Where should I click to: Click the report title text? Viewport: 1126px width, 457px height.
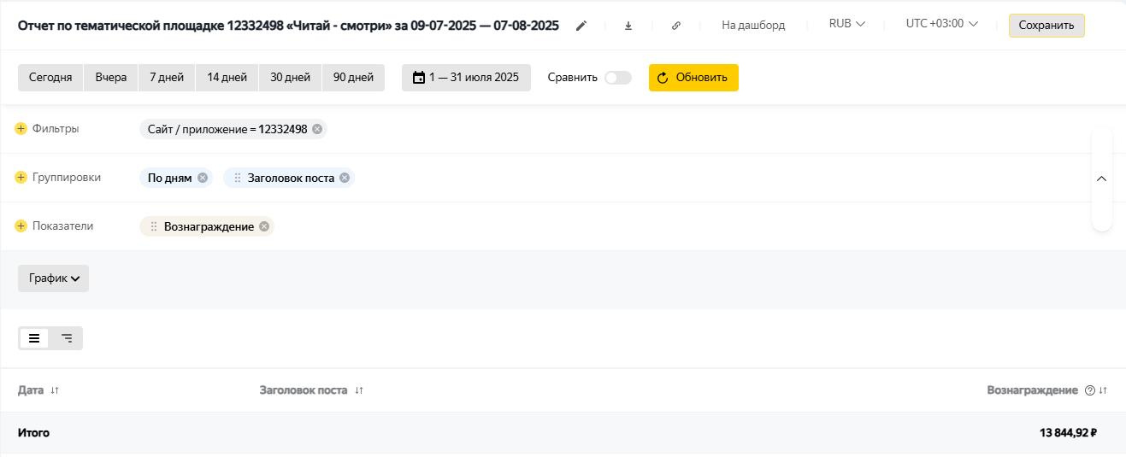pos(288,26)
